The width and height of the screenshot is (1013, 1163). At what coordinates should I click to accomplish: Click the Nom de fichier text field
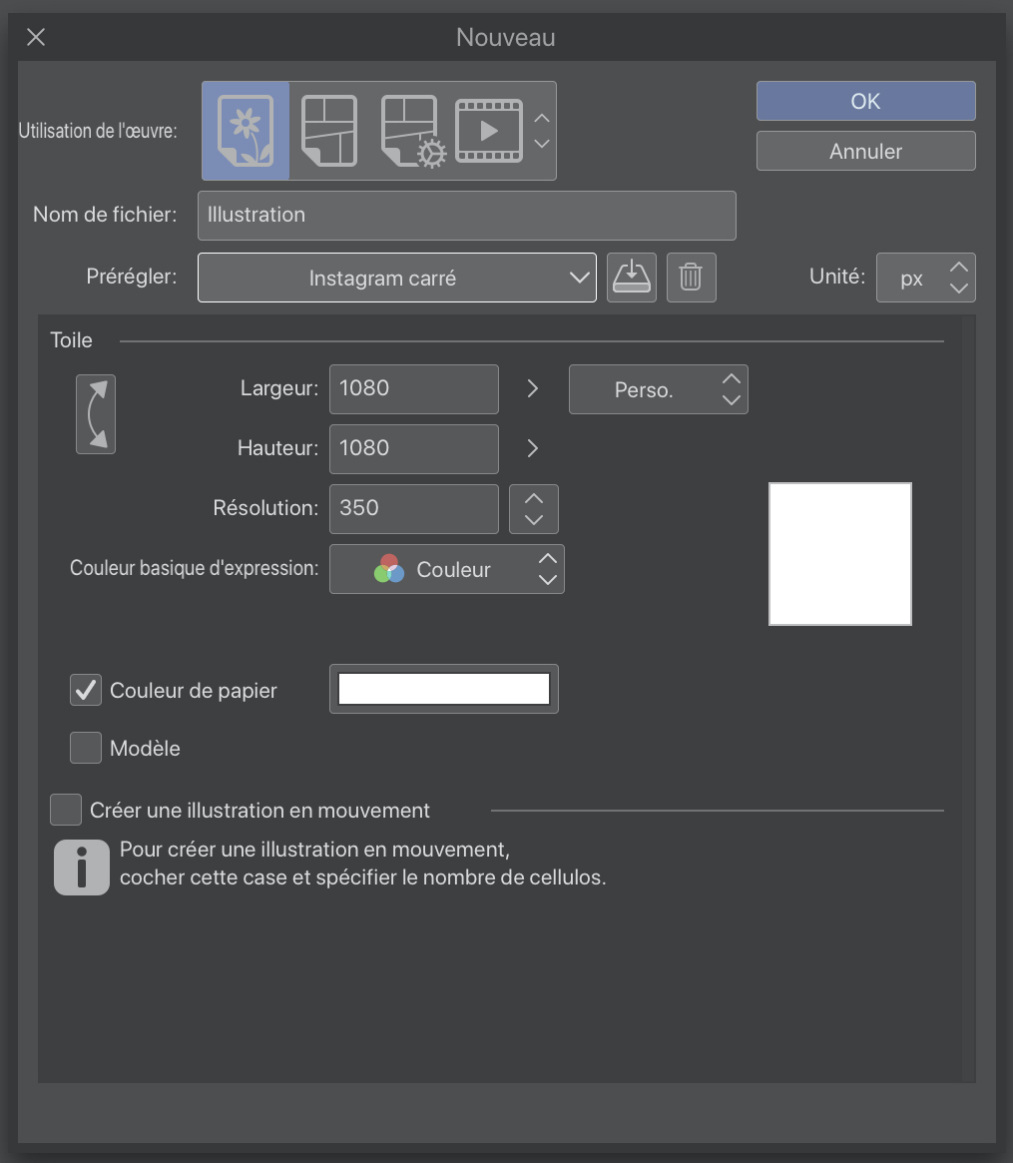(466, 216)
